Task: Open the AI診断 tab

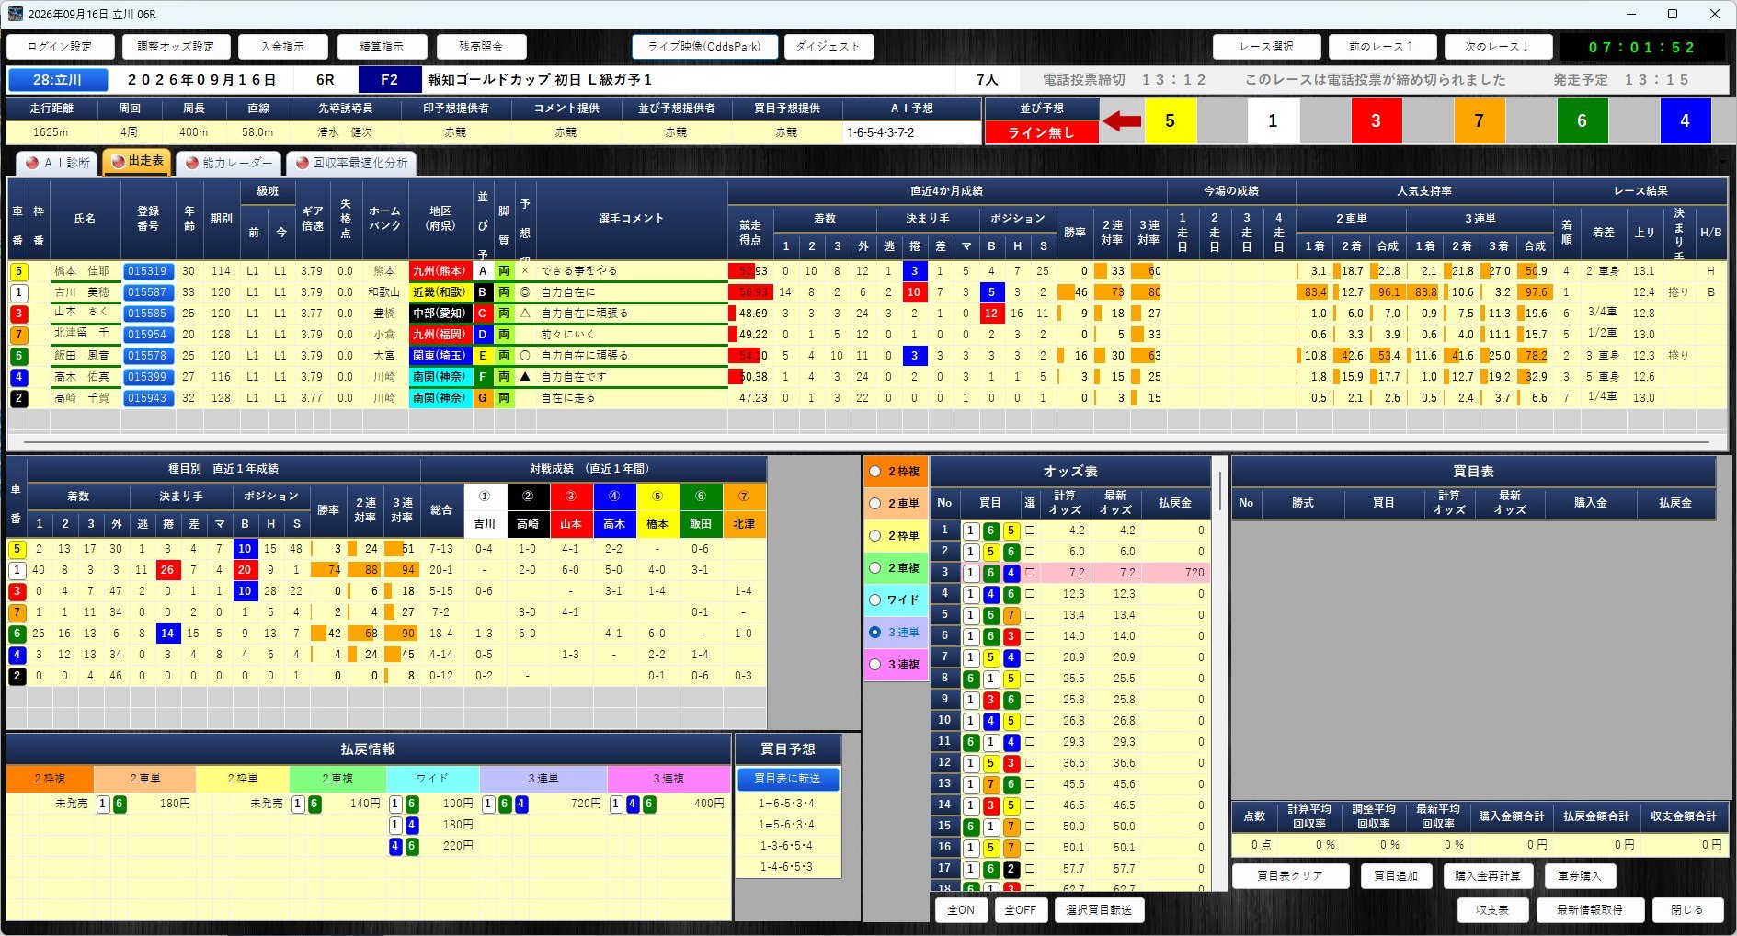Action: coord(58,163)
